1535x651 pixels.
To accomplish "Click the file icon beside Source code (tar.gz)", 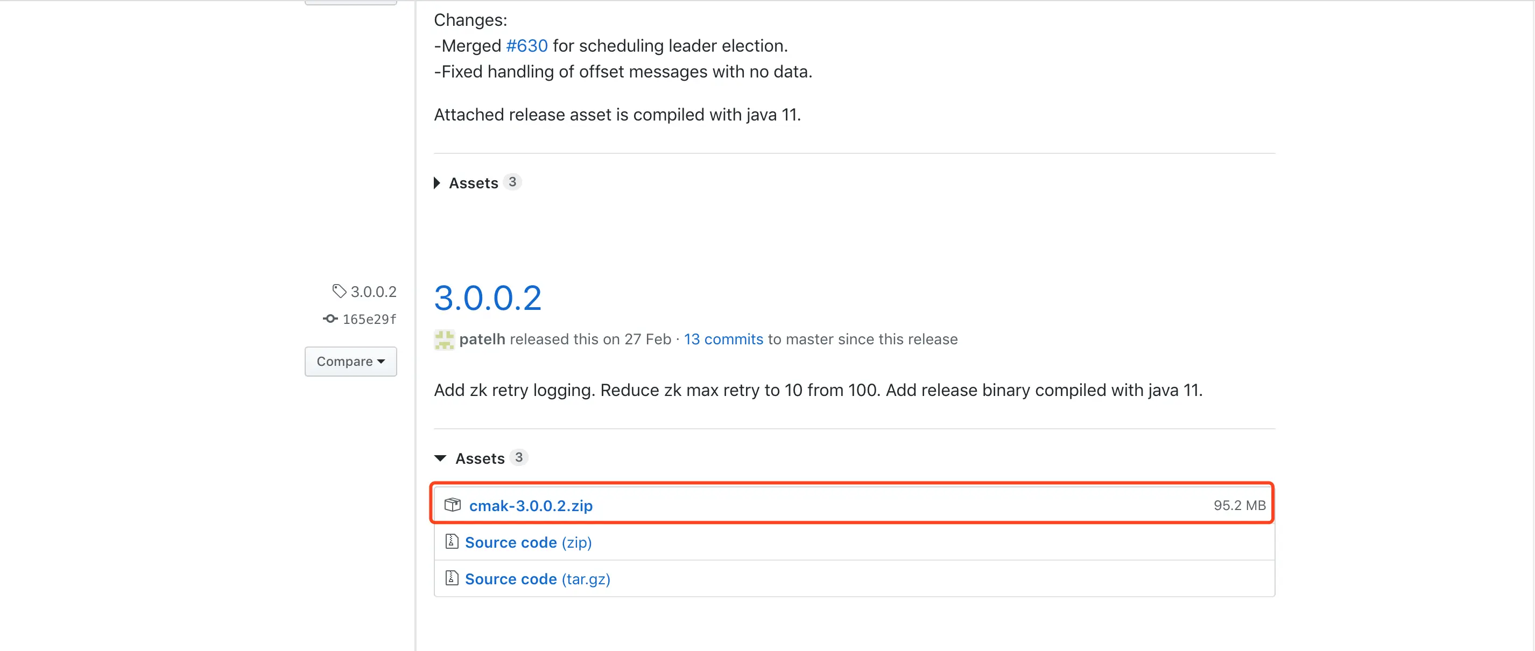I will (452, 578).
